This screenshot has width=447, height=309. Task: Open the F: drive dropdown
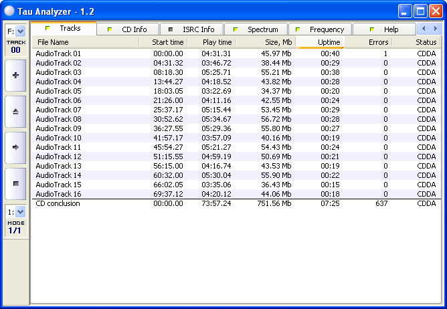tap(20, 31)
